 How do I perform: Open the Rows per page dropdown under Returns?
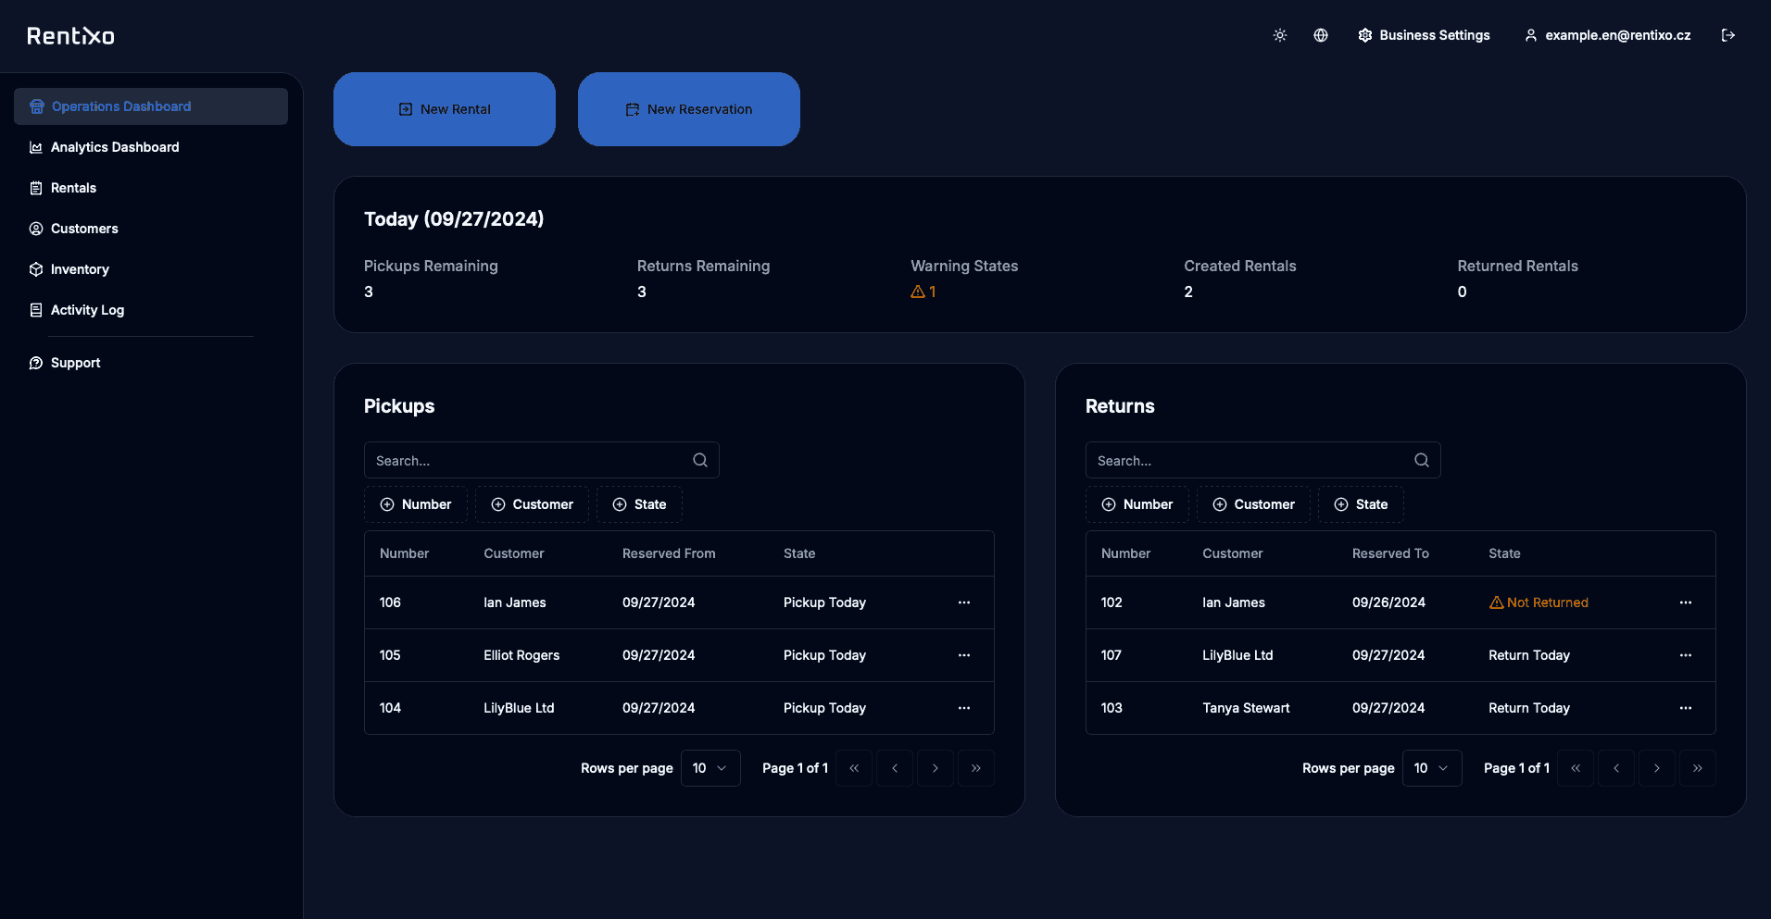pos(1432,767)
